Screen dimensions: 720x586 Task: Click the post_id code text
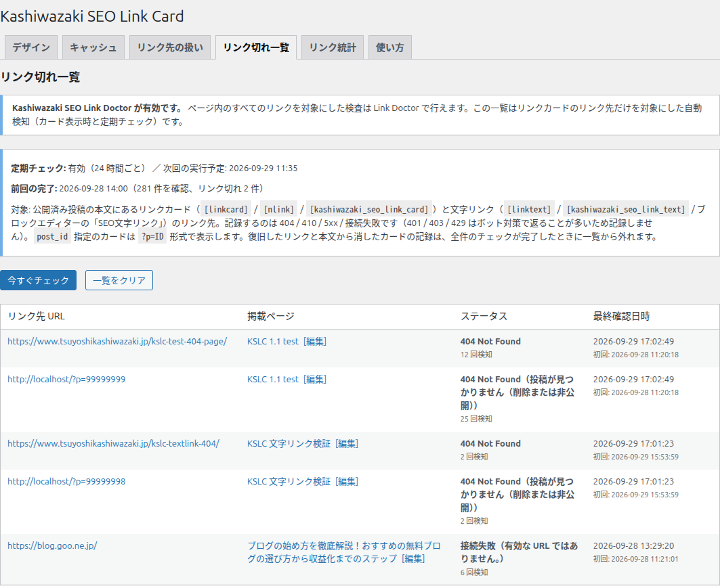point(52,237)
